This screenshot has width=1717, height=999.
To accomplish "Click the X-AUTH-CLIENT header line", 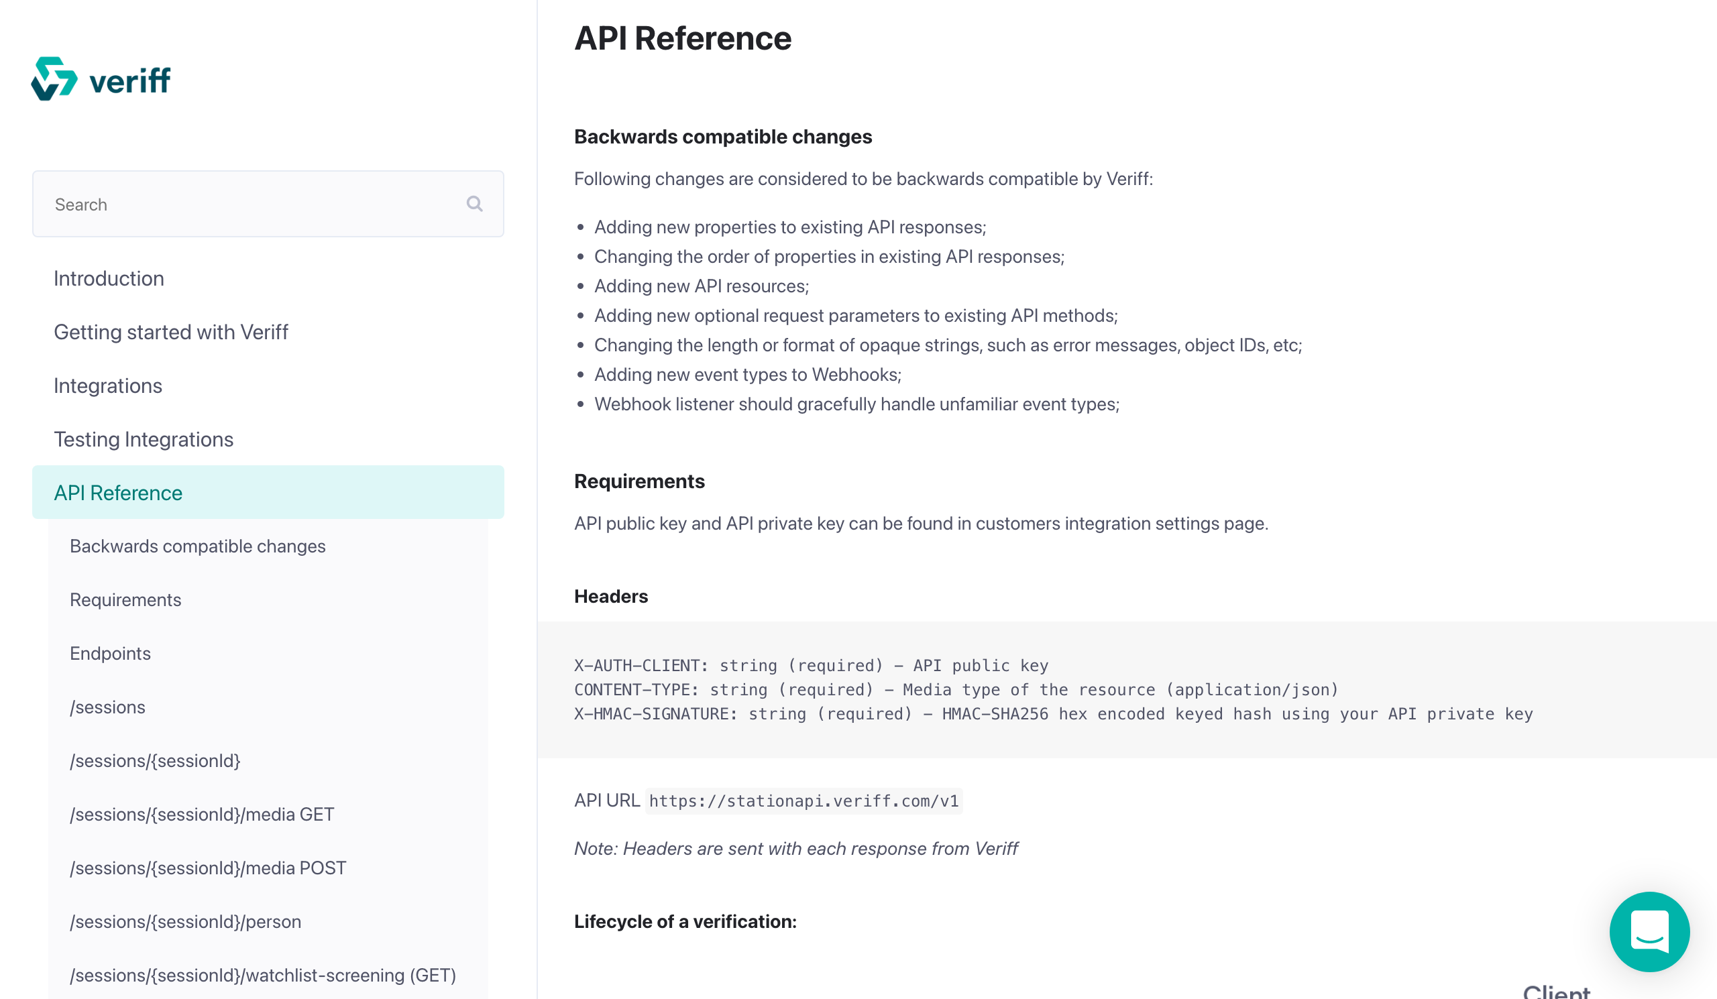I will coord(812,665).
